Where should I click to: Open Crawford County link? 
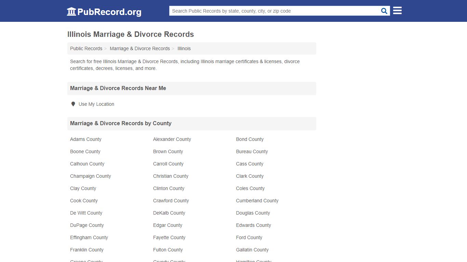171,201
